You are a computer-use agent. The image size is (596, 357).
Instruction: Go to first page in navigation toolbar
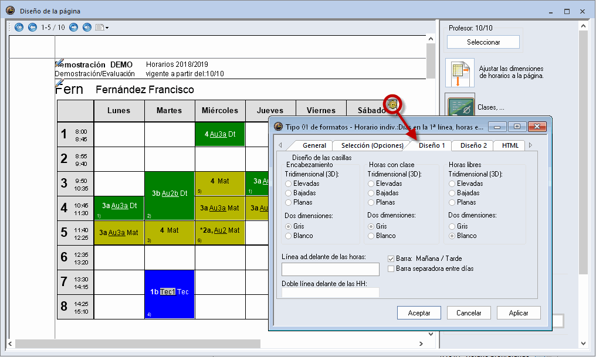point(19,28)
